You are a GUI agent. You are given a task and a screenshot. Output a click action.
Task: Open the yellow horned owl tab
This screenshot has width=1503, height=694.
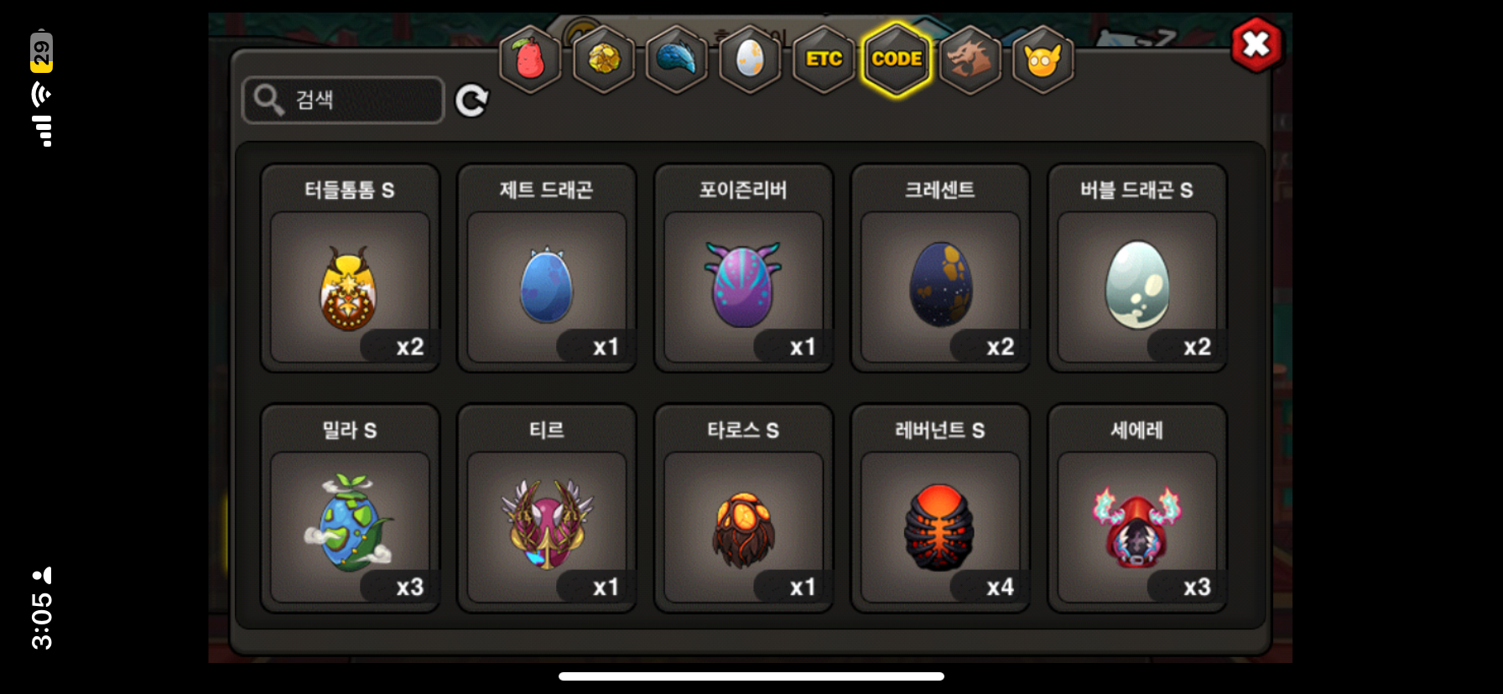pyautogui.click(x=1043, y=60)
